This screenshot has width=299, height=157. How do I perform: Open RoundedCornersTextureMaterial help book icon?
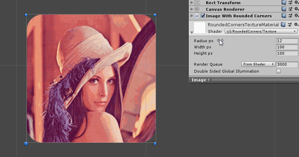(x=283, y=25)
